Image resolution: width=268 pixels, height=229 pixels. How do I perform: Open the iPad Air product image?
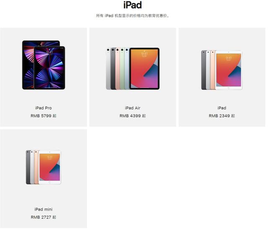click(x=133, y=69)
